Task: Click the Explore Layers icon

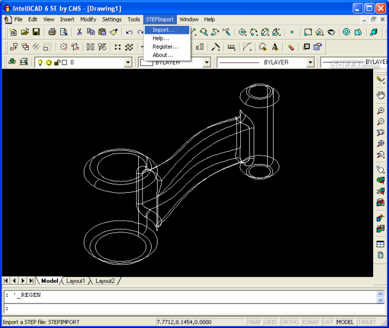Action: point(24,61)
